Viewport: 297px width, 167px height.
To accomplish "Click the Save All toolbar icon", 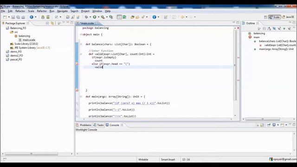I will coord(18,17).
